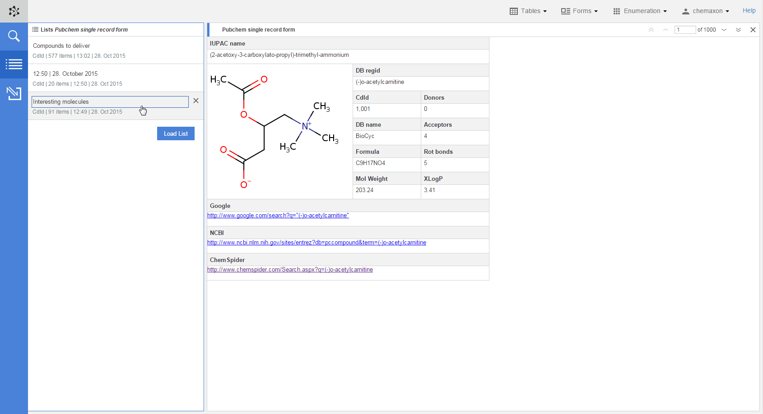
Task: Expand the Forms dropdown menu
Action: click(579, 11)
